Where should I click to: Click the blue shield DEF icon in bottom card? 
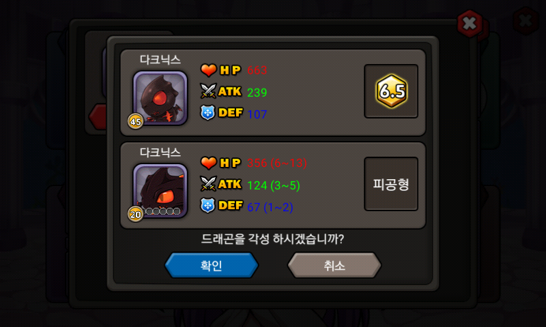(x=207, y=205)
